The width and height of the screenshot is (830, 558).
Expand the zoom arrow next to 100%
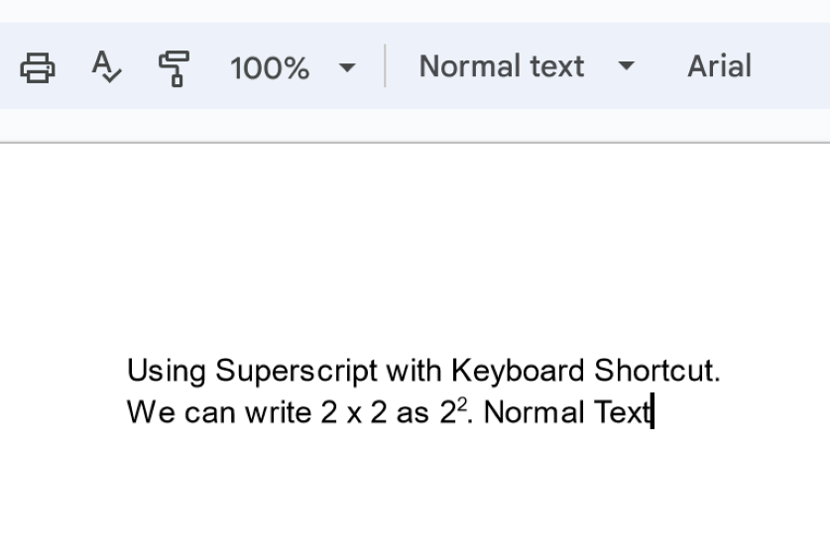point(346,67)
